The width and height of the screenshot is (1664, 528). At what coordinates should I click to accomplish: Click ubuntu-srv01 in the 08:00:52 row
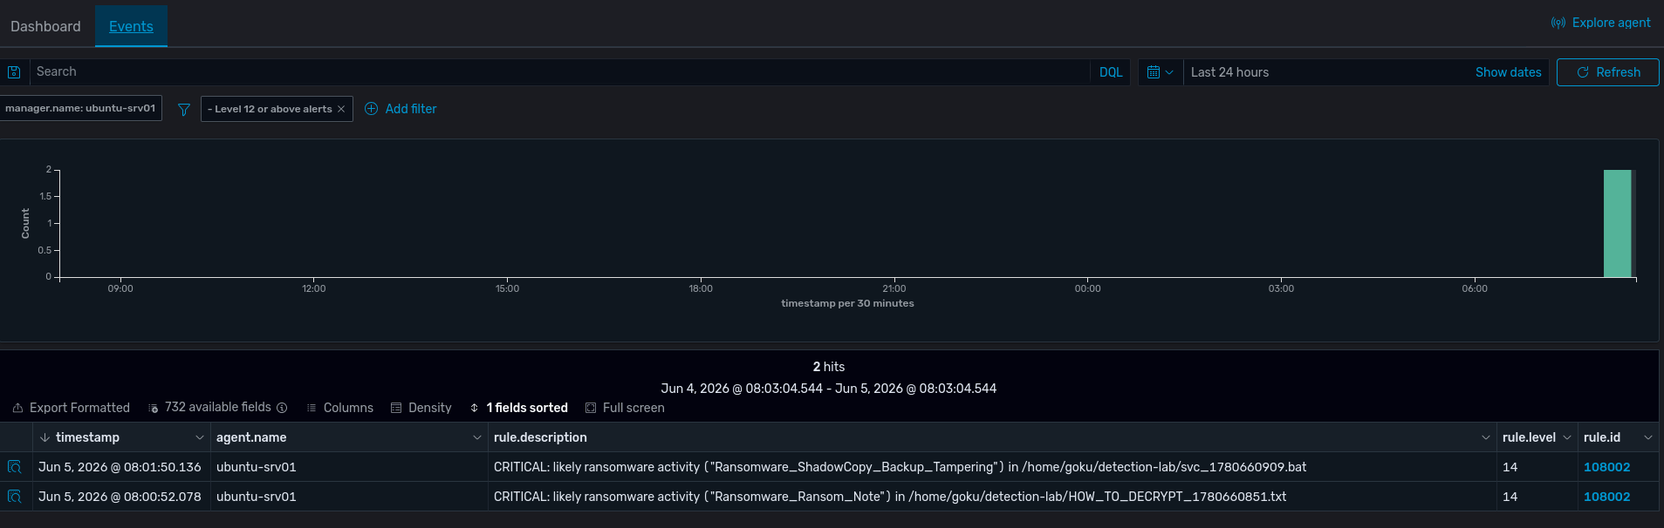click(x=256, y=497)
